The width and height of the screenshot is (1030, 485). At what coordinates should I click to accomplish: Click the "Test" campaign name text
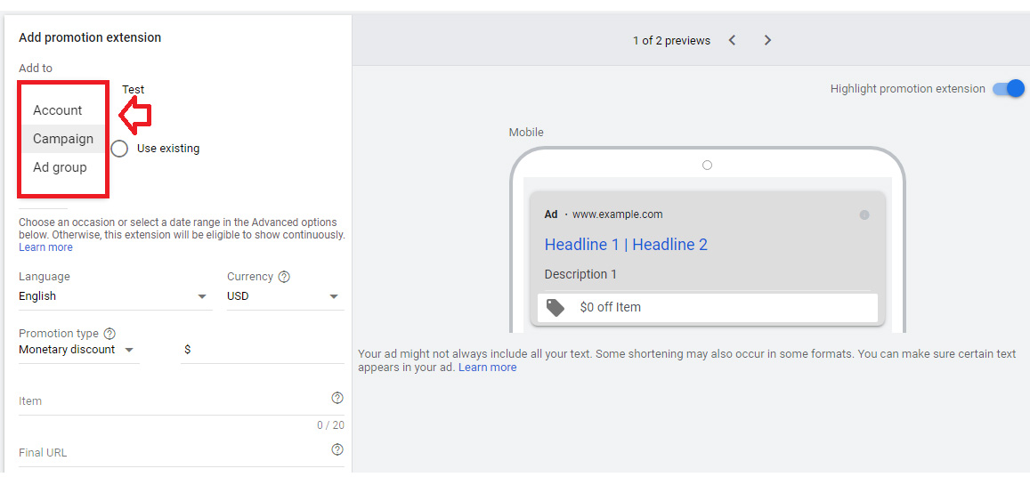point(134,89)
